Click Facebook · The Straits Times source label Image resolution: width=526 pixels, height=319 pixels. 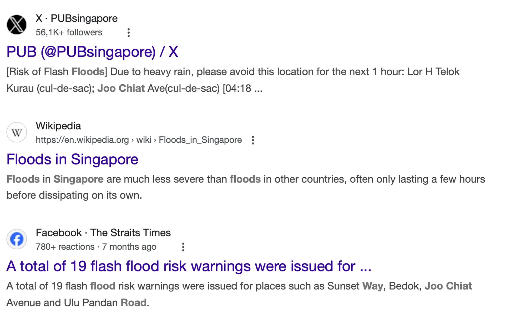point(103,233)
